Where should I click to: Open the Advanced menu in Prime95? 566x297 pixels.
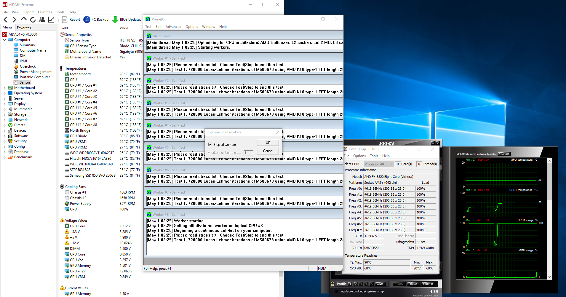click(173, 27)
